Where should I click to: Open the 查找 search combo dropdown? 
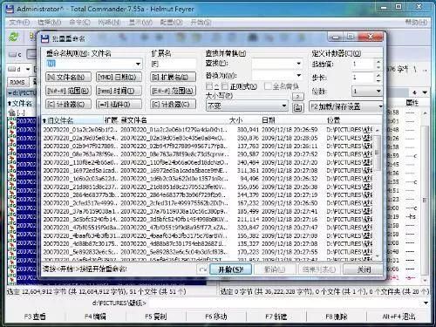pos(298,63)
